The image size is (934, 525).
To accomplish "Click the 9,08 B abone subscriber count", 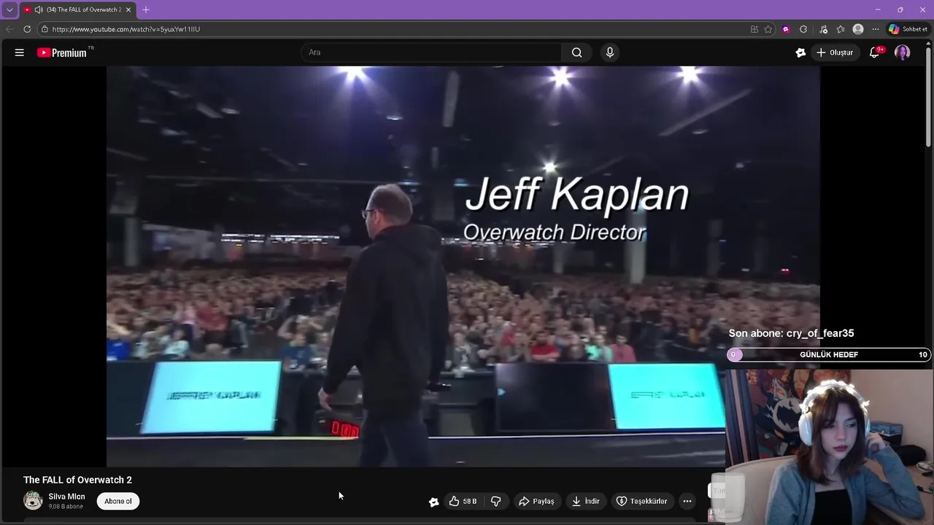I will [x=66, y=506].
